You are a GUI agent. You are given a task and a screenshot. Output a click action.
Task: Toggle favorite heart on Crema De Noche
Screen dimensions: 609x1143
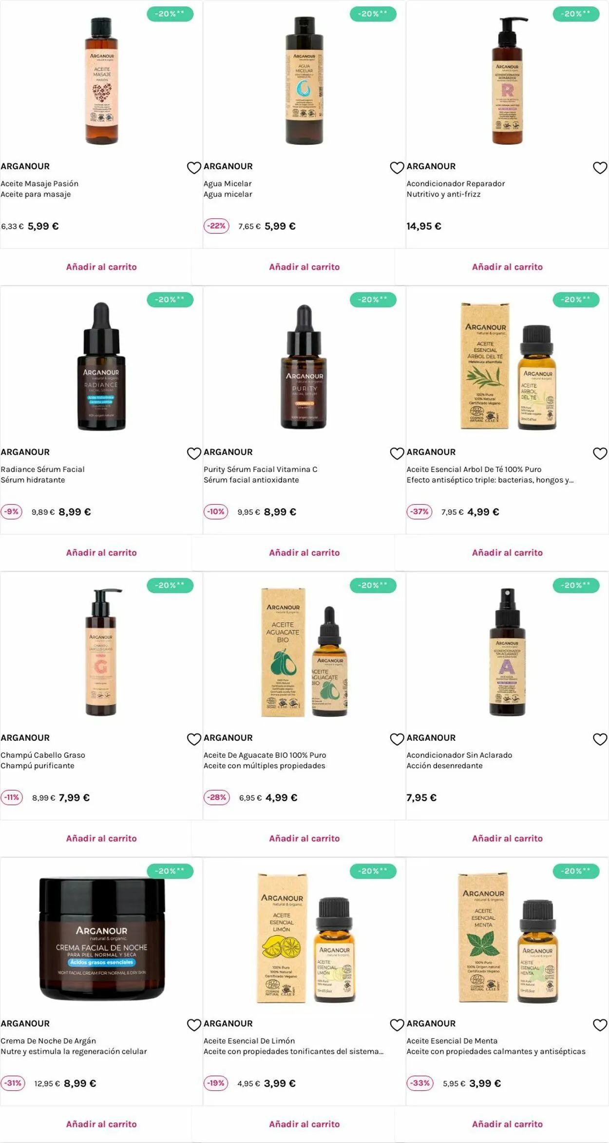[x=194, y=1025]
